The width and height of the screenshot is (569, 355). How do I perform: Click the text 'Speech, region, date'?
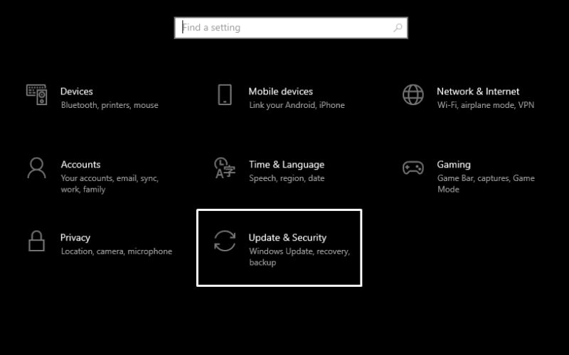coord(287,178)
